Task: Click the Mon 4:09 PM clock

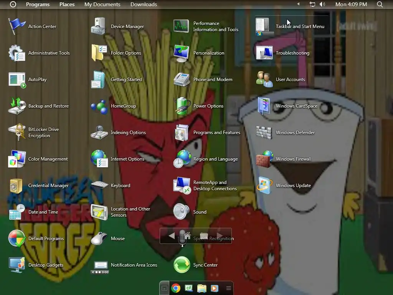Action: 351,4
